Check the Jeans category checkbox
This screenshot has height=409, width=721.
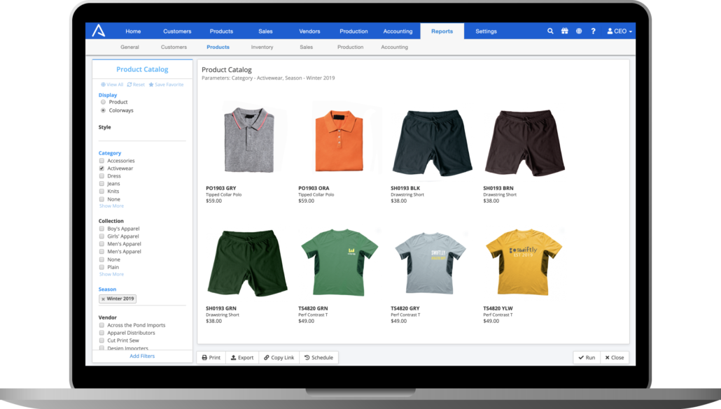tap(101, 184)
